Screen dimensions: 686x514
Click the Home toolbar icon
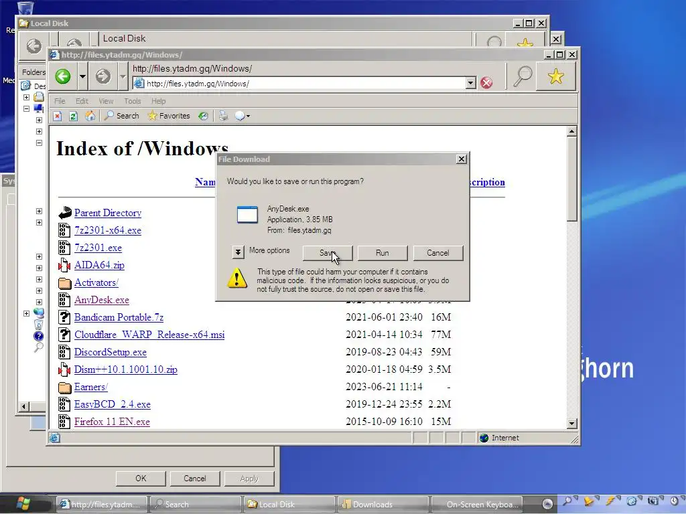(x=90, y=116)
